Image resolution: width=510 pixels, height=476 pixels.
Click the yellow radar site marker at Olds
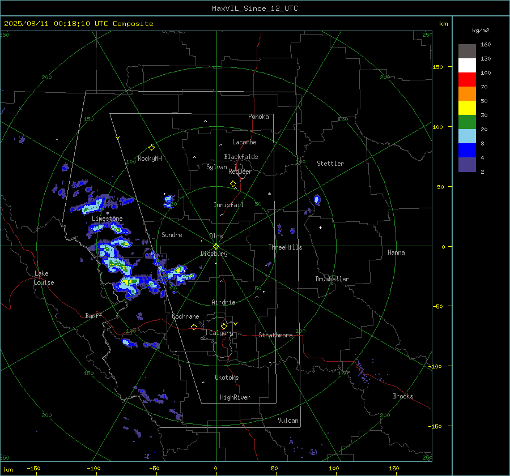click(x=216, y=247)
